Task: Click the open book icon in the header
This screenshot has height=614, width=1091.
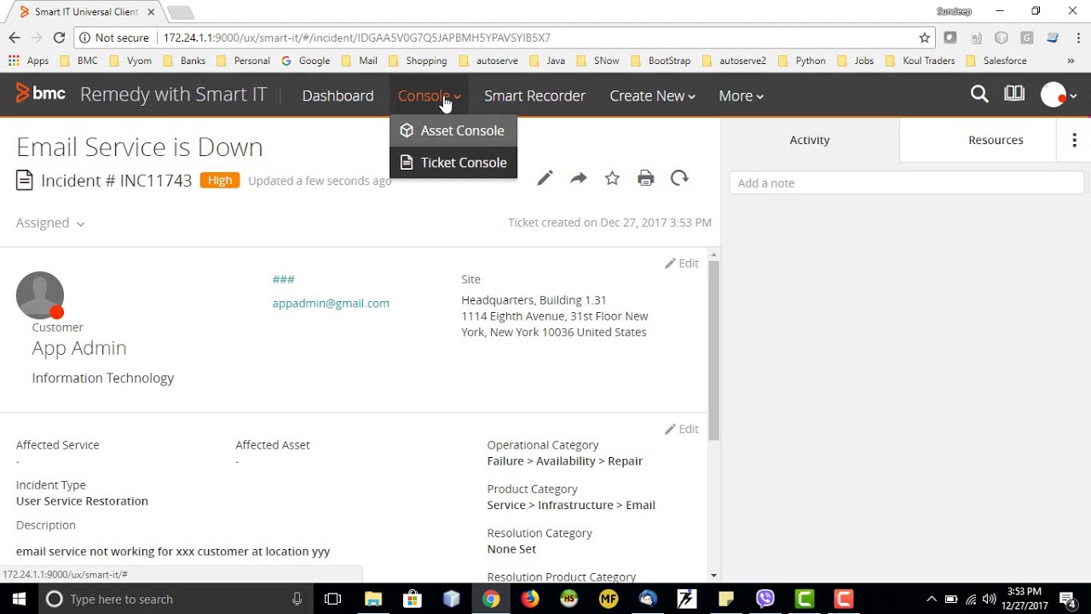Action: [x=1014, y=95]
